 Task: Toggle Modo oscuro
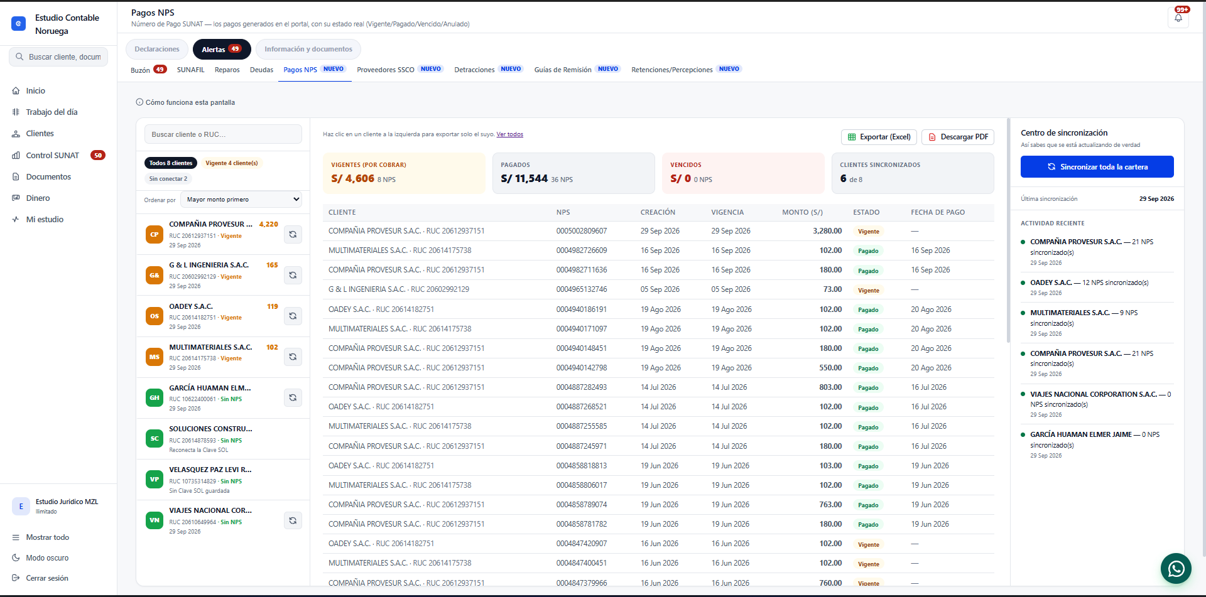(47, 558)
